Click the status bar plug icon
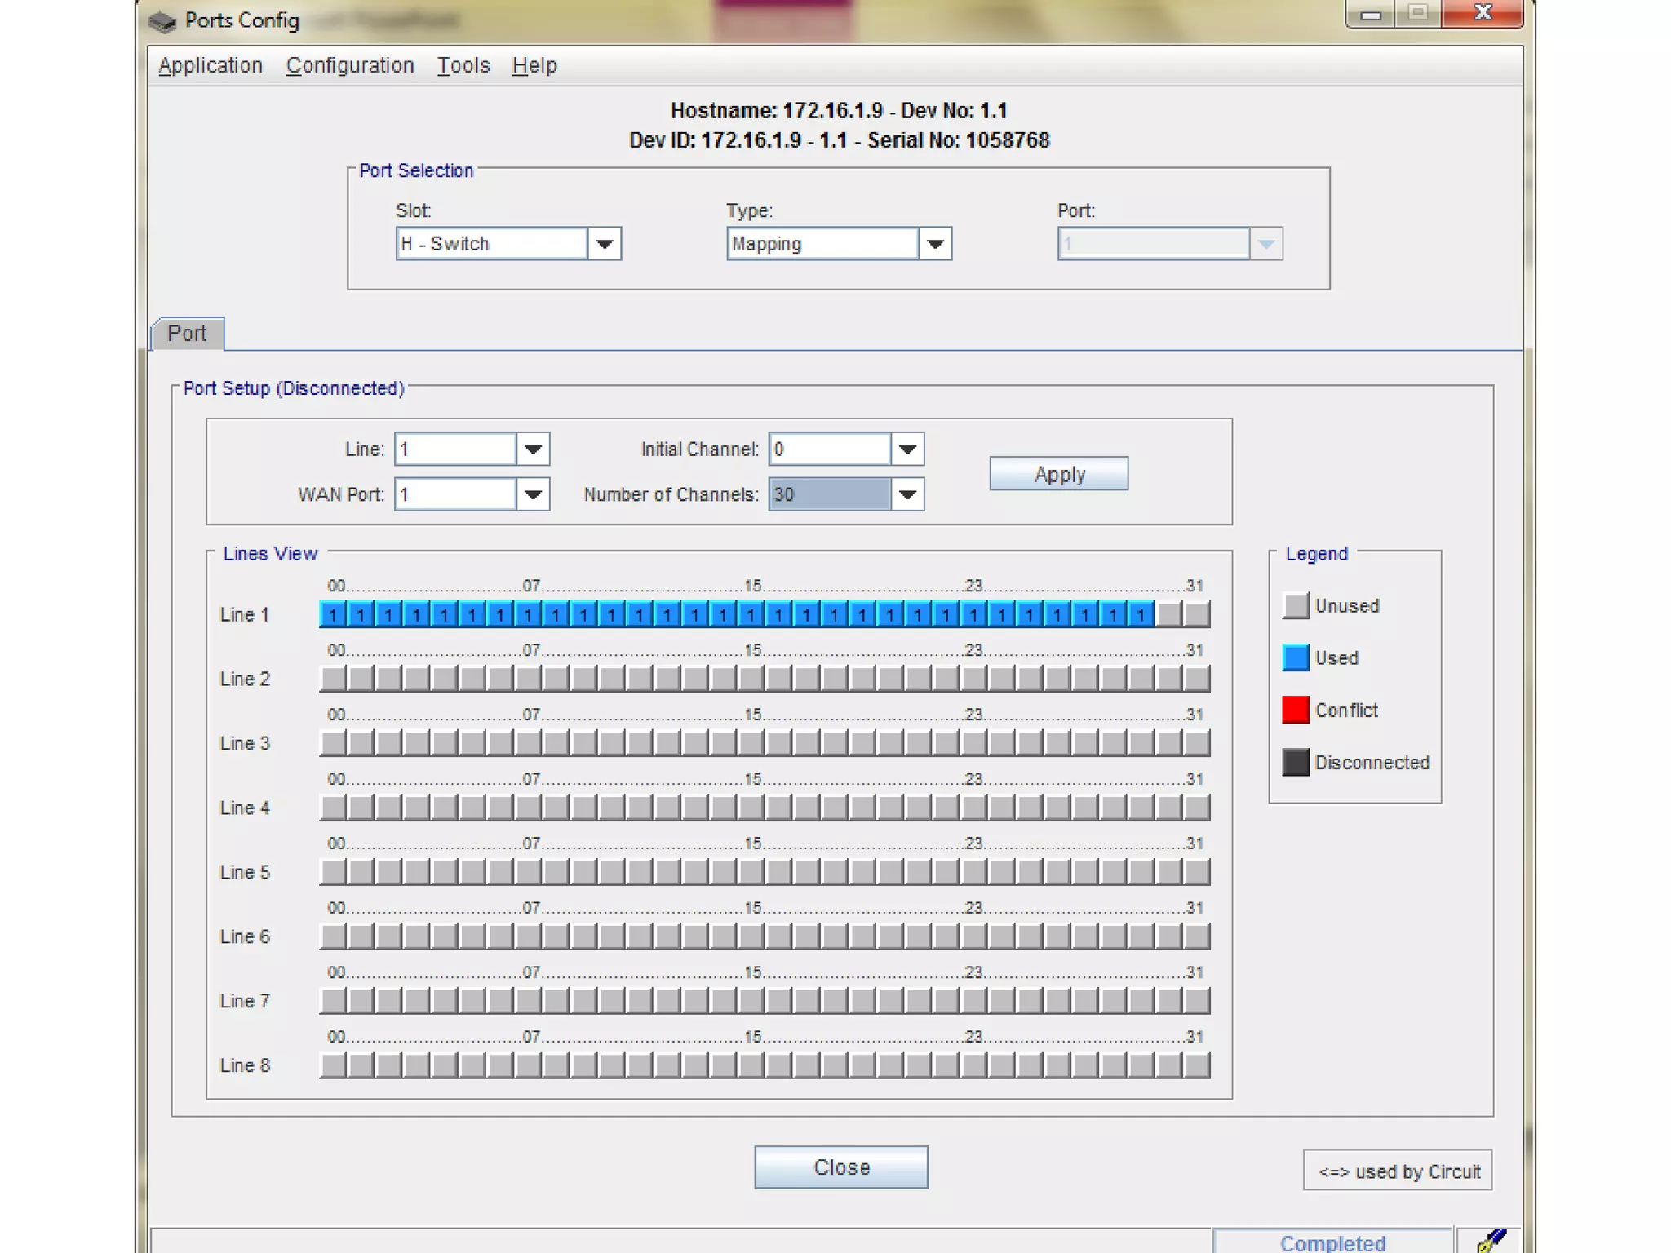This screenshot has height=1253, width=1671. click(x=1491, y=1241)
